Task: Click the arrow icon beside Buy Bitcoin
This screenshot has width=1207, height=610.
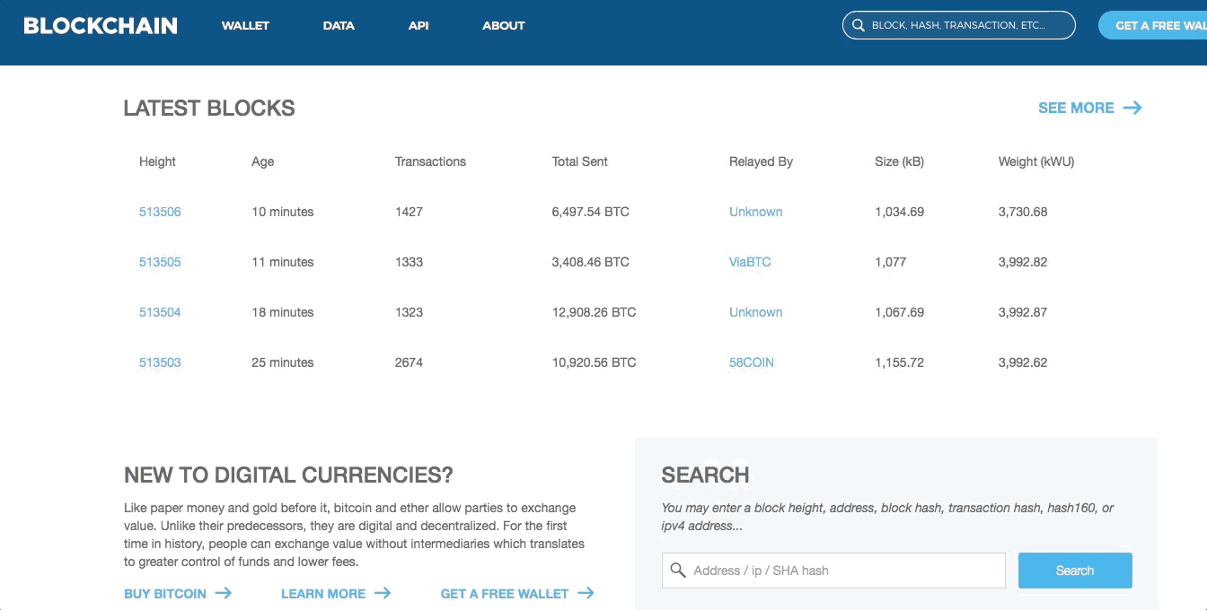Action: pyautogui.click(x=223, y=593)
